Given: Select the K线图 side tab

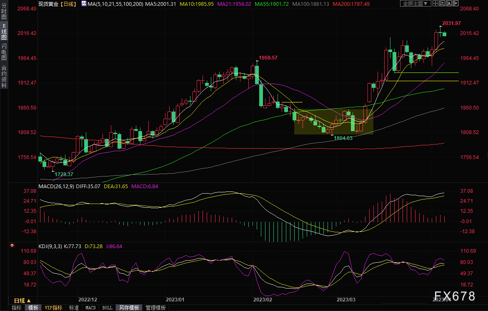Looking at the screenshot, I should 4,32.
